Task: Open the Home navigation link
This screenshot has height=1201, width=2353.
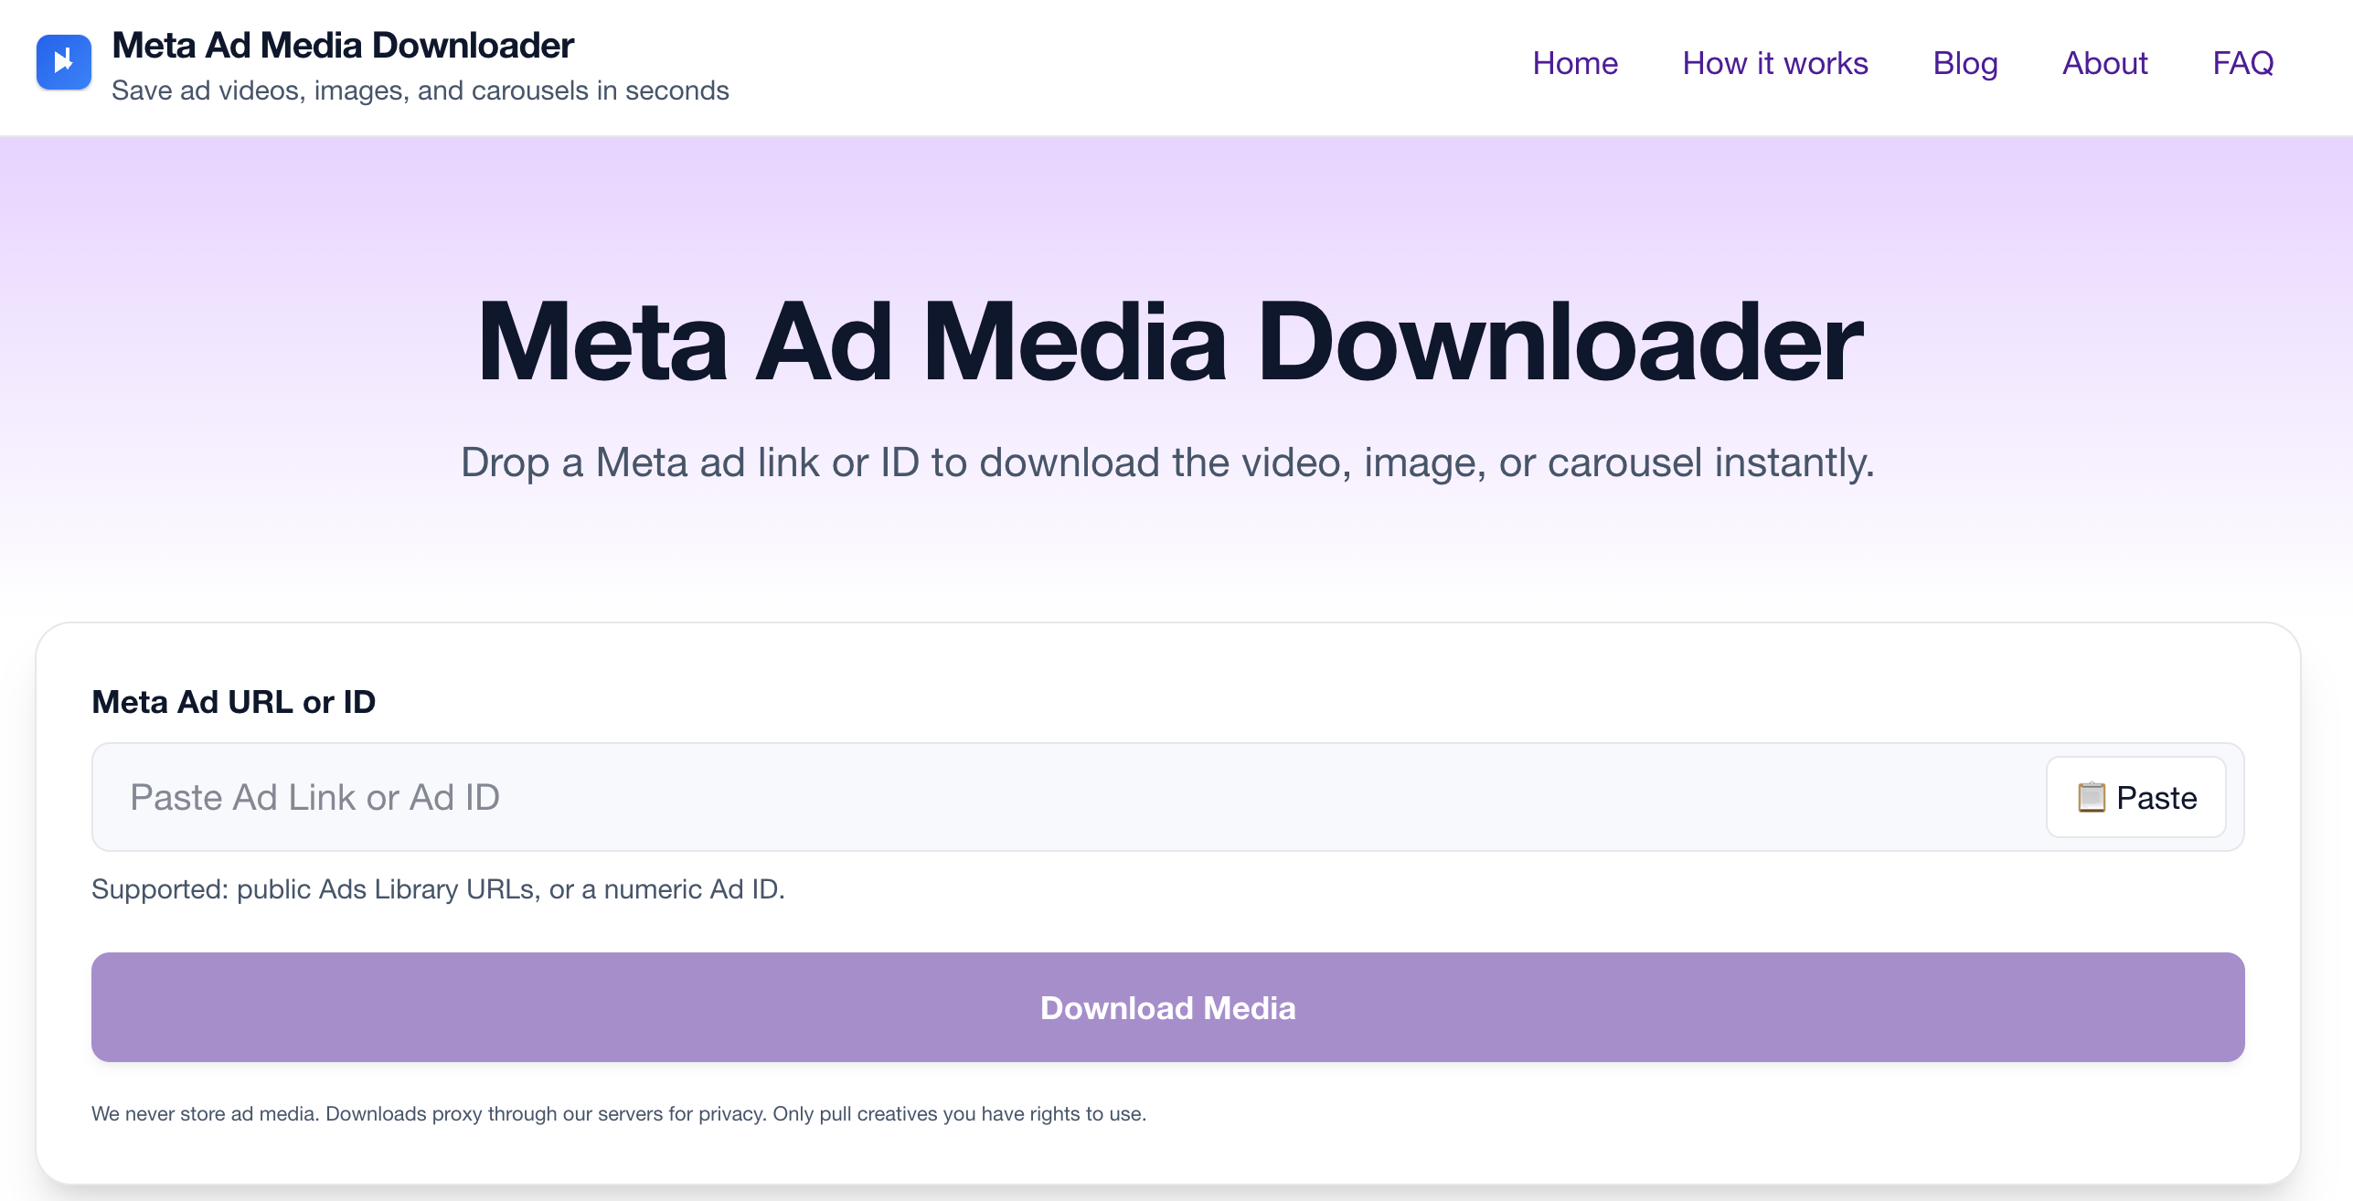Action: point(1574,63)
